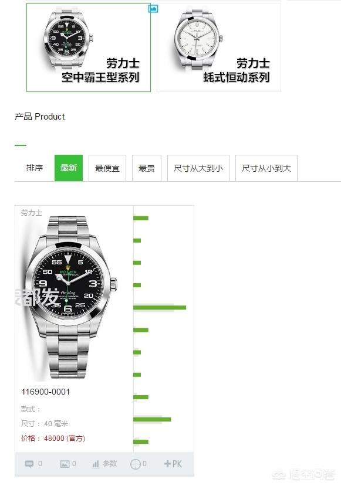Sort by 最贵 (most expensive)
The width and height of the screenshot is (341, 486).
(147, 168)
